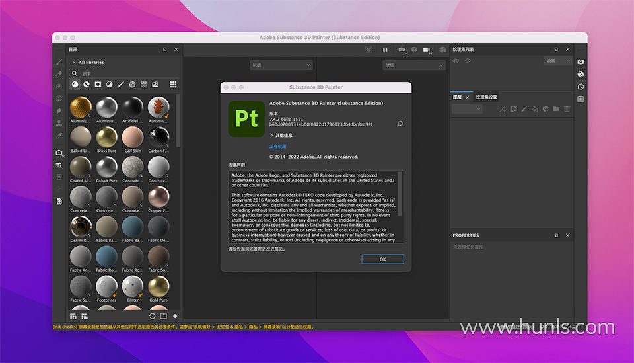Click add mask icon in layers toolbar
634x363 pixels.
pyautogui.click(x=513, y=109)
